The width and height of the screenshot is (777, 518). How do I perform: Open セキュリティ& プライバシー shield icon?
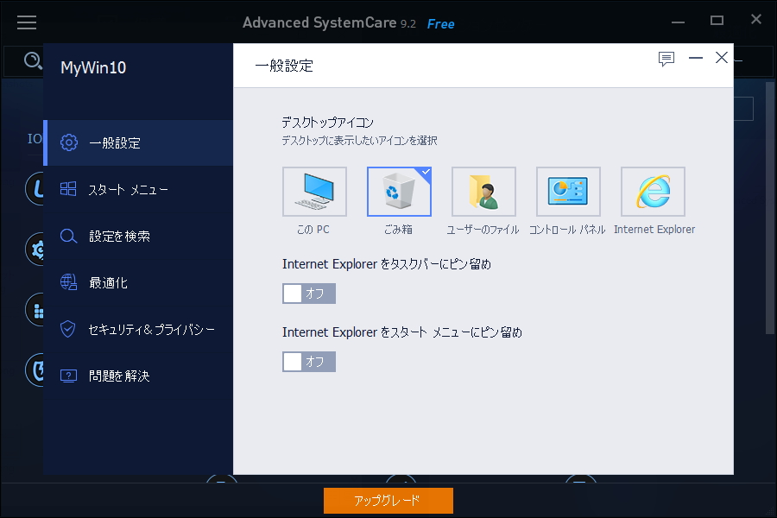click(x=69, y=329)
